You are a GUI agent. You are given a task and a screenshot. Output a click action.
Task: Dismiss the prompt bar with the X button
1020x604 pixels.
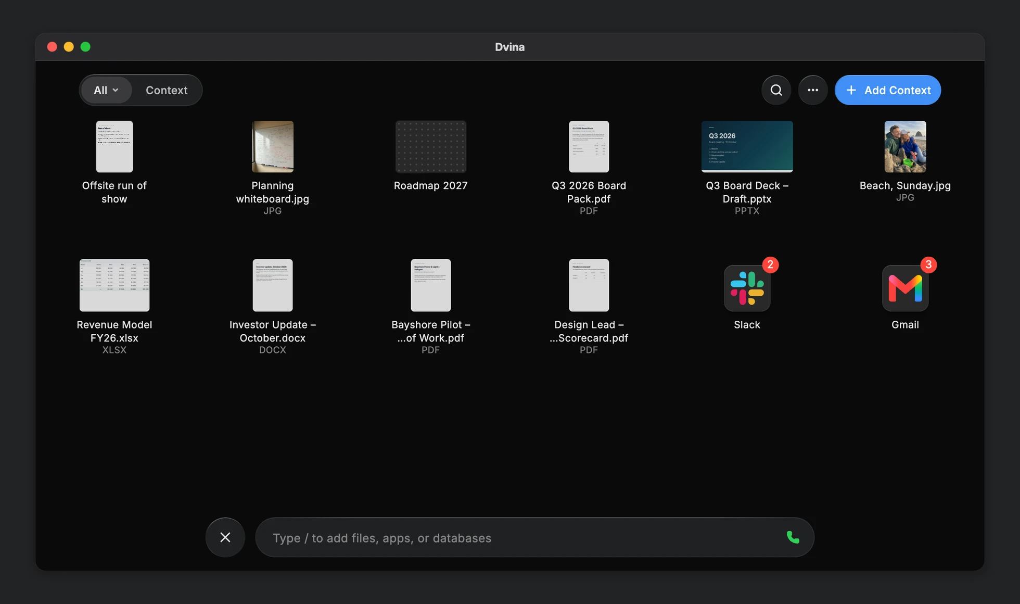coord(225,537)
